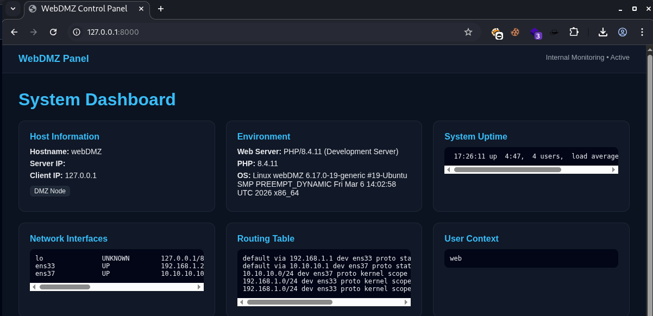This screenshot has height=316, width=653.
Task: Click the address bar showing 127.0.0.1:8000
Action: pyautogui.click(x=261, y=32)
